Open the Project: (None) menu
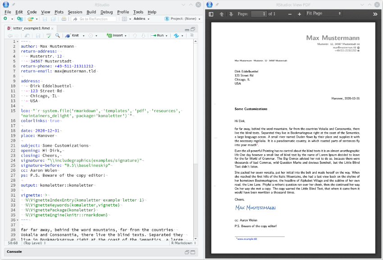The image size is (383, 260). [182, 19]
